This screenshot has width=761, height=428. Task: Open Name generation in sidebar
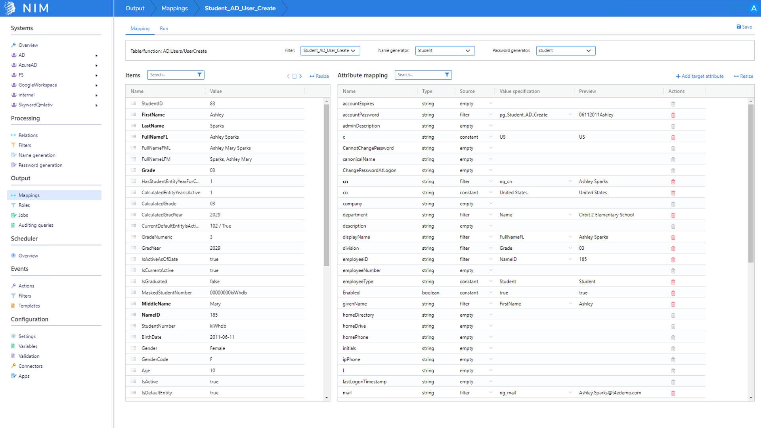(x=37, y=155)
